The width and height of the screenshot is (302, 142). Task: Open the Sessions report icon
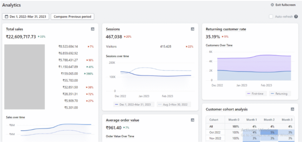[193, 29]
